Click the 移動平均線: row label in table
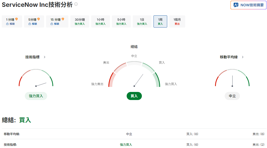This screenshot has width=267, height=148. [x=12, y=134]
